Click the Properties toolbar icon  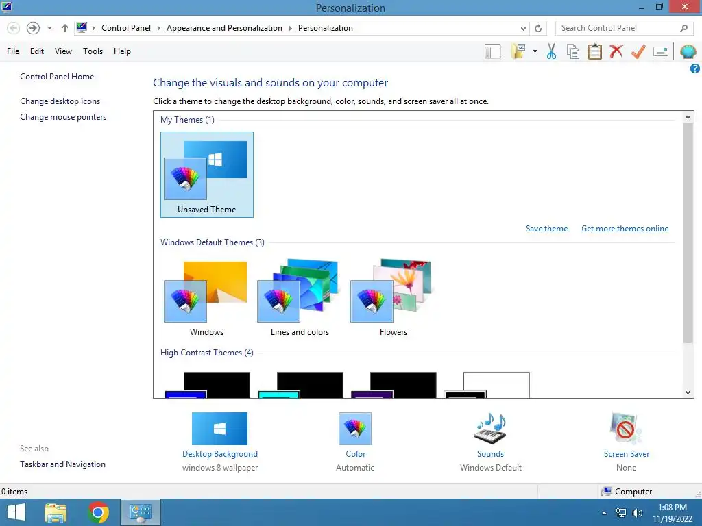(x=661, y=51)
